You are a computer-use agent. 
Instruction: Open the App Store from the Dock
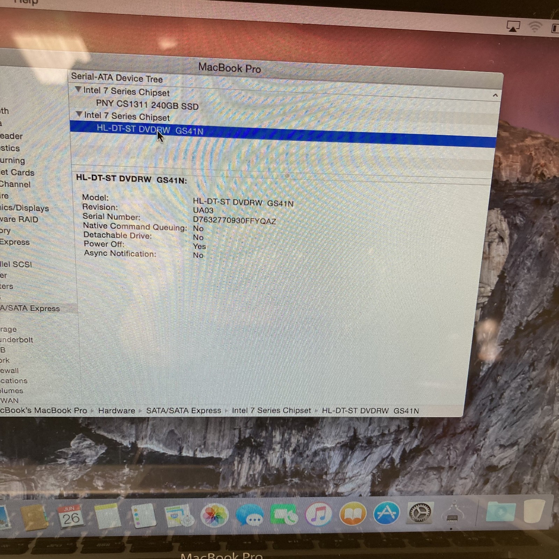click(386, 513)
